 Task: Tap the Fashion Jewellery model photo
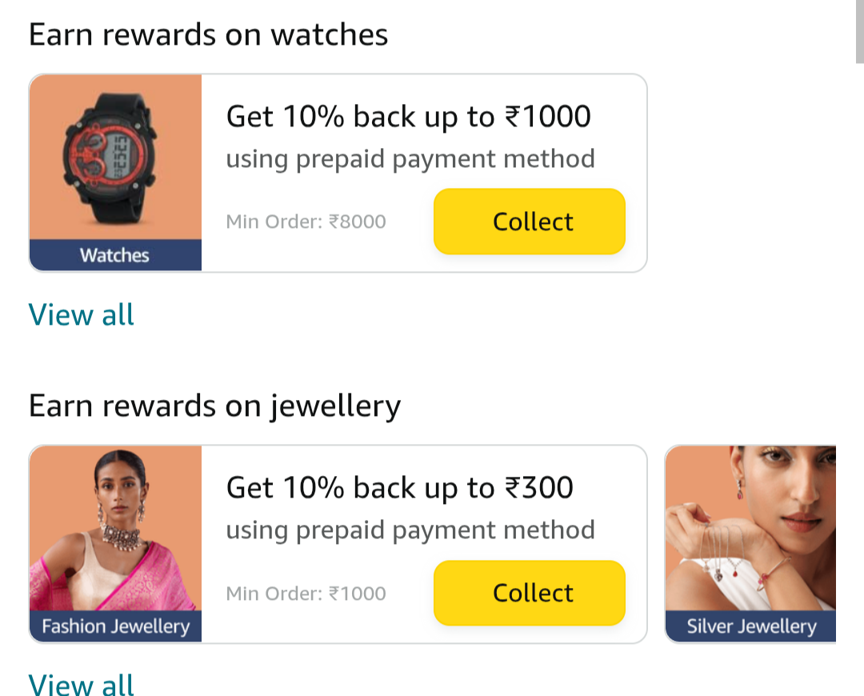point(115,528)
